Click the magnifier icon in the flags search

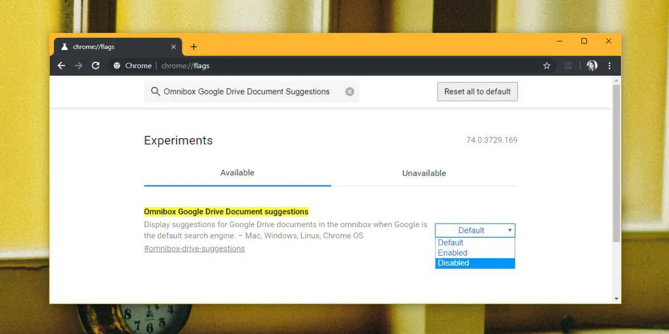tap(155, 92)
